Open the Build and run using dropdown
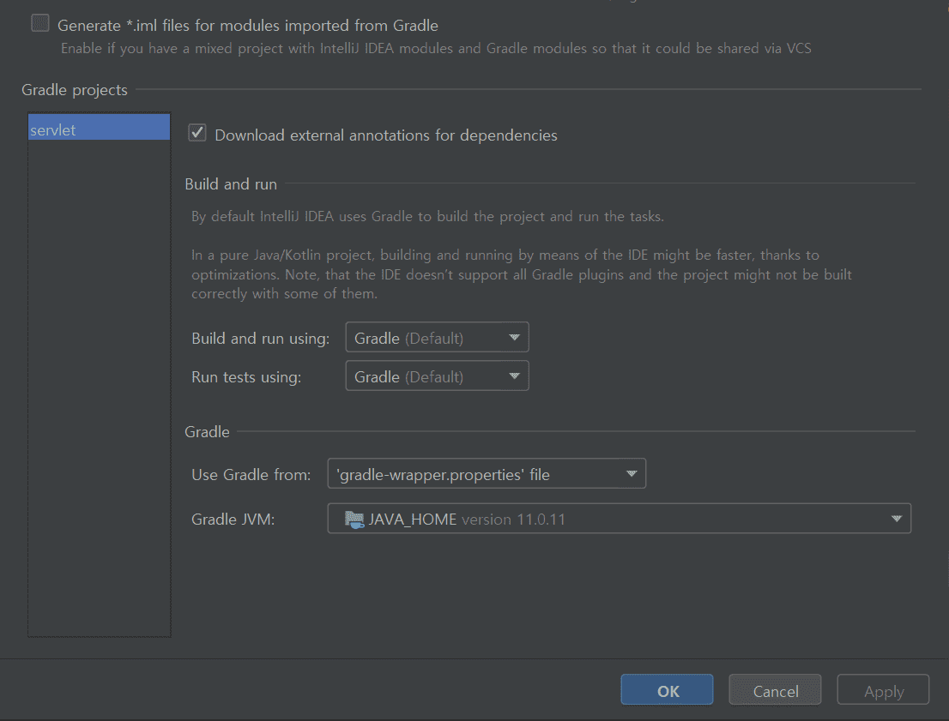This screenshot has width=949, height=721. coord(437,338)
